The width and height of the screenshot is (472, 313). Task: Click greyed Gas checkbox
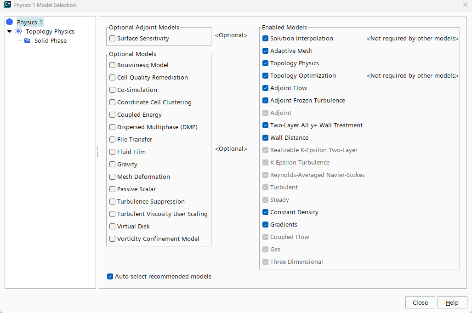(265, 250)
